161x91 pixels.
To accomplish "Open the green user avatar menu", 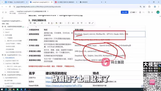I will click(x=158, y=12).
